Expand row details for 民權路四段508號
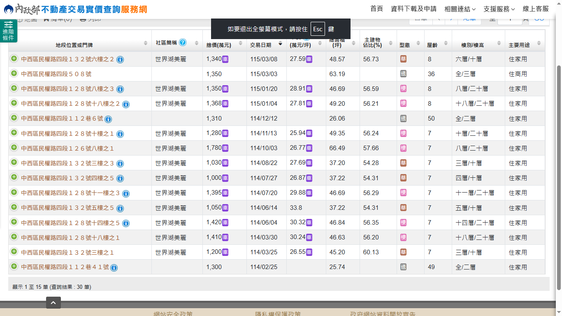The width and height of the screenshot is (562, 316). pyautogui.click(x=14, y=74)
